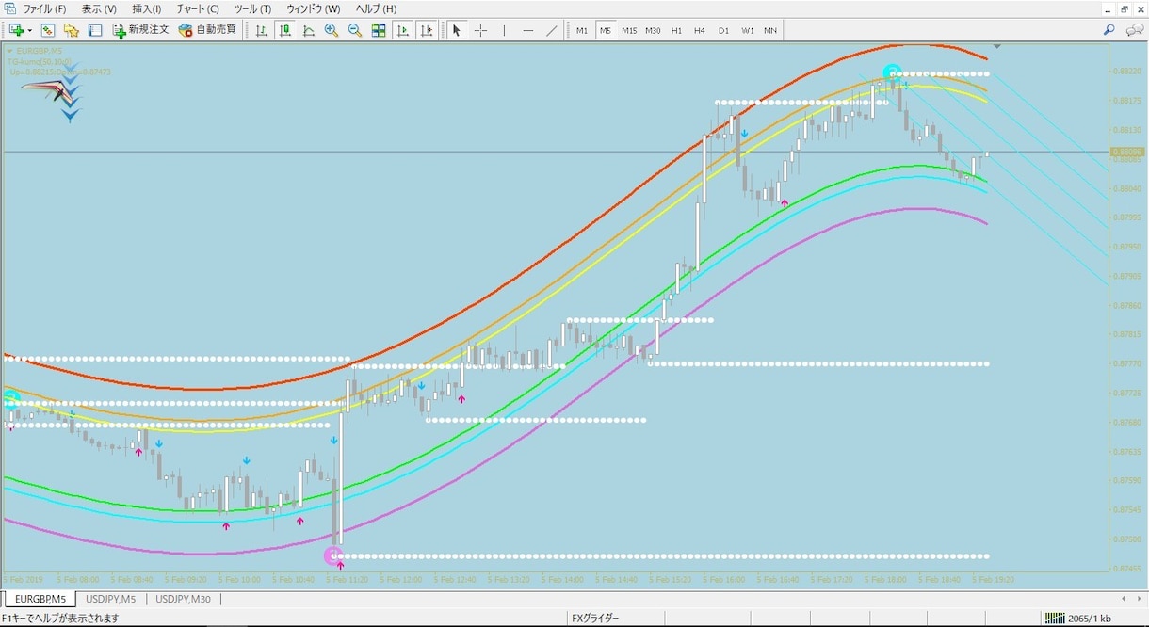Set timeframe to M30
Screen dimensions: 1149x627
(653, 30)
